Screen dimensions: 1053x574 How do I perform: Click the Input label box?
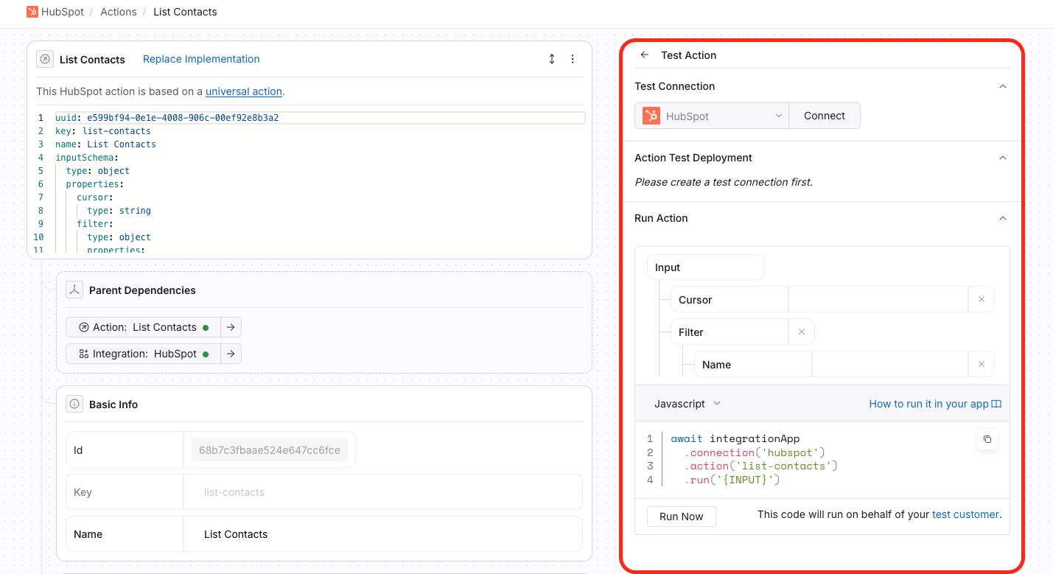[x=705, y=267]
